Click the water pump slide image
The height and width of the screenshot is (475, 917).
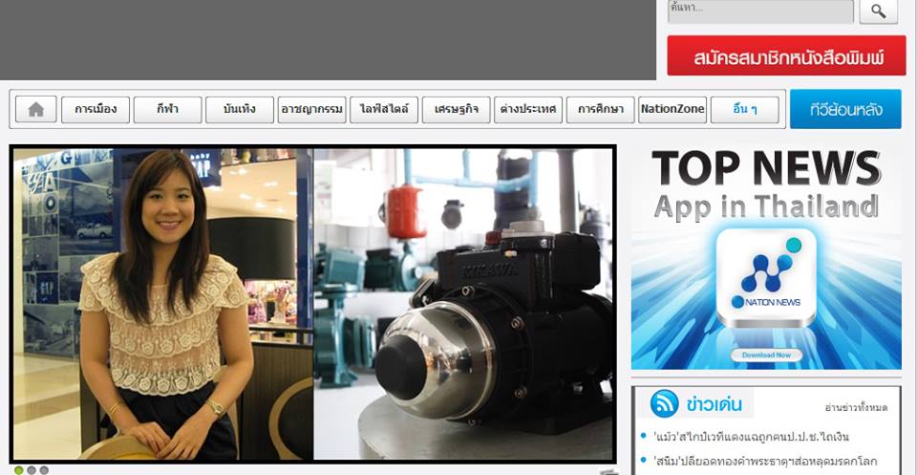[x=463, y=304]
